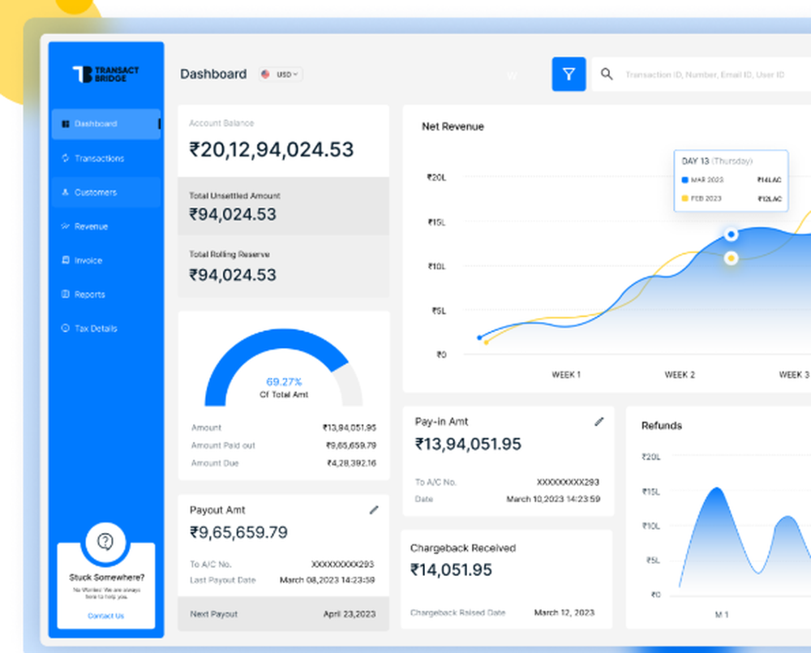Click the search magnifier icon

click(x=607, y=74)
